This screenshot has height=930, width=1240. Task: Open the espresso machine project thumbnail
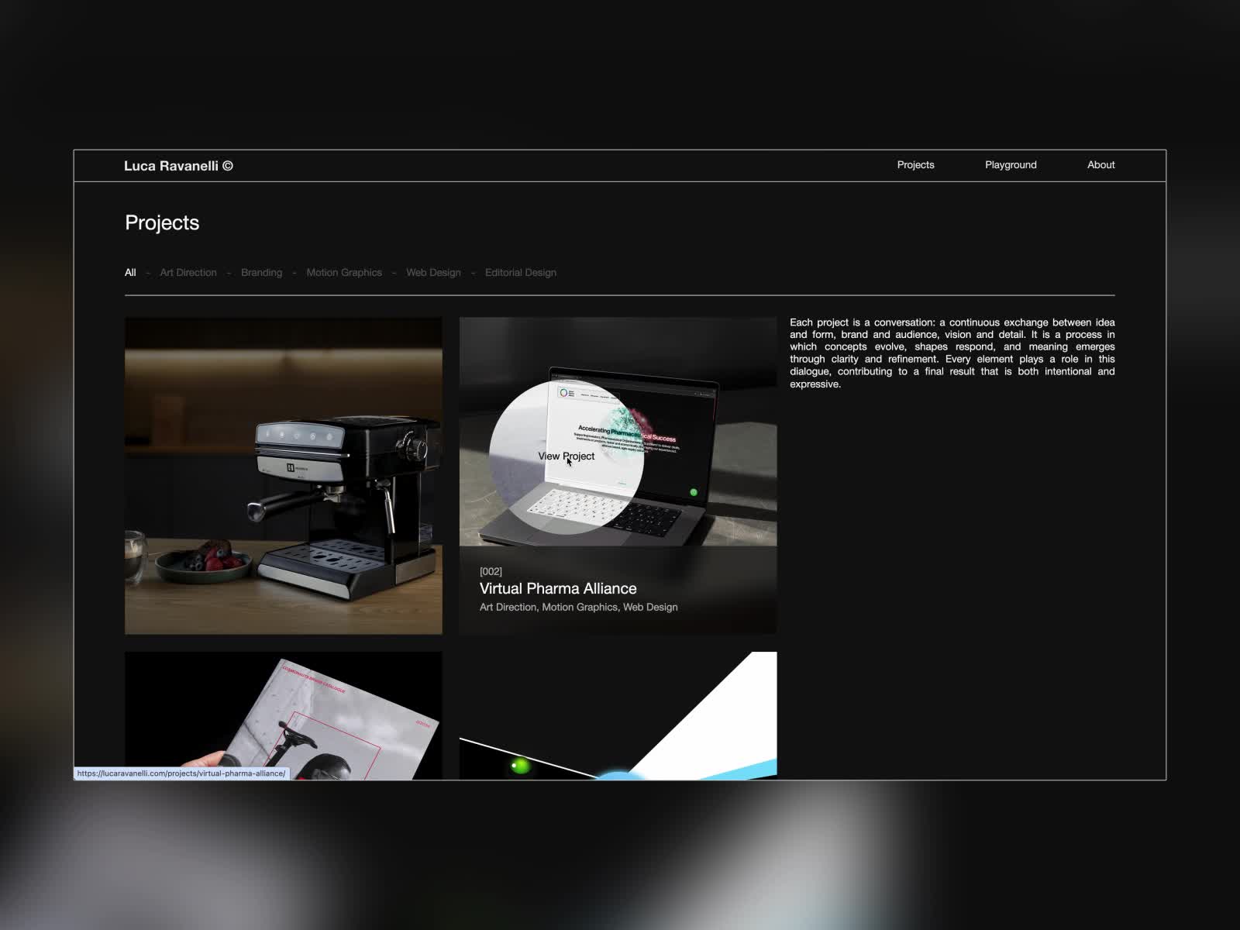(284, 475)
